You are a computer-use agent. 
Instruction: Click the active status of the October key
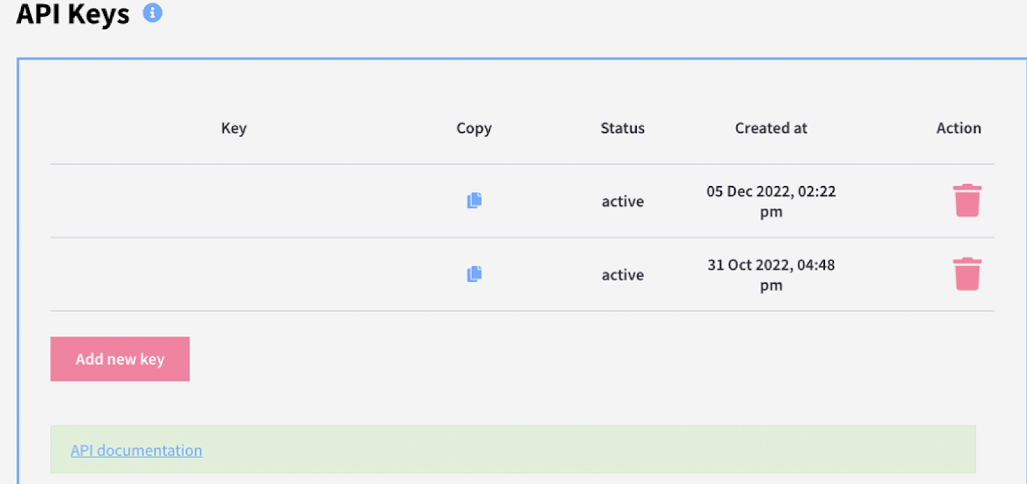(x=622, y=275)
